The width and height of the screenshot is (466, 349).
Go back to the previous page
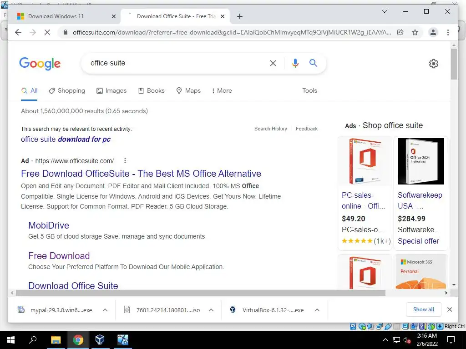pos(18,32)
